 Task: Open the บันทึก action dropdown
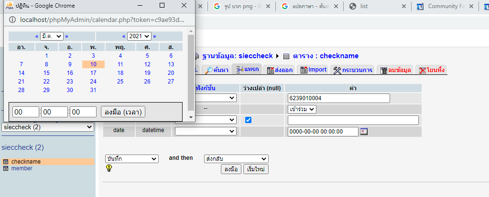[132, 159]
